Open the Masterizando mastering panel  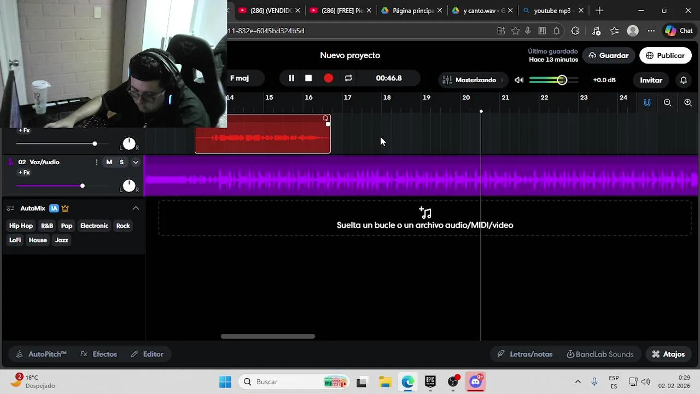[473, 80]
